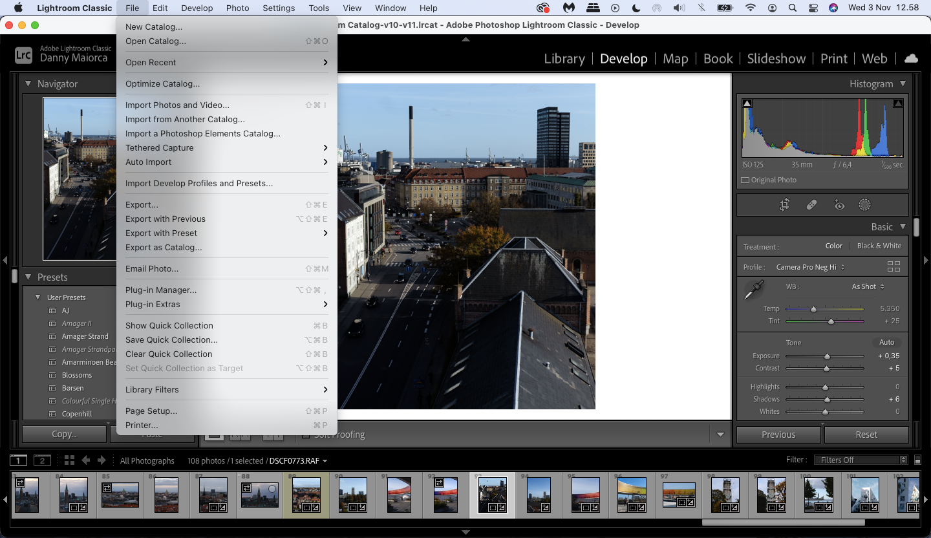Click the Lrc identity plate logo

(23, 55)
